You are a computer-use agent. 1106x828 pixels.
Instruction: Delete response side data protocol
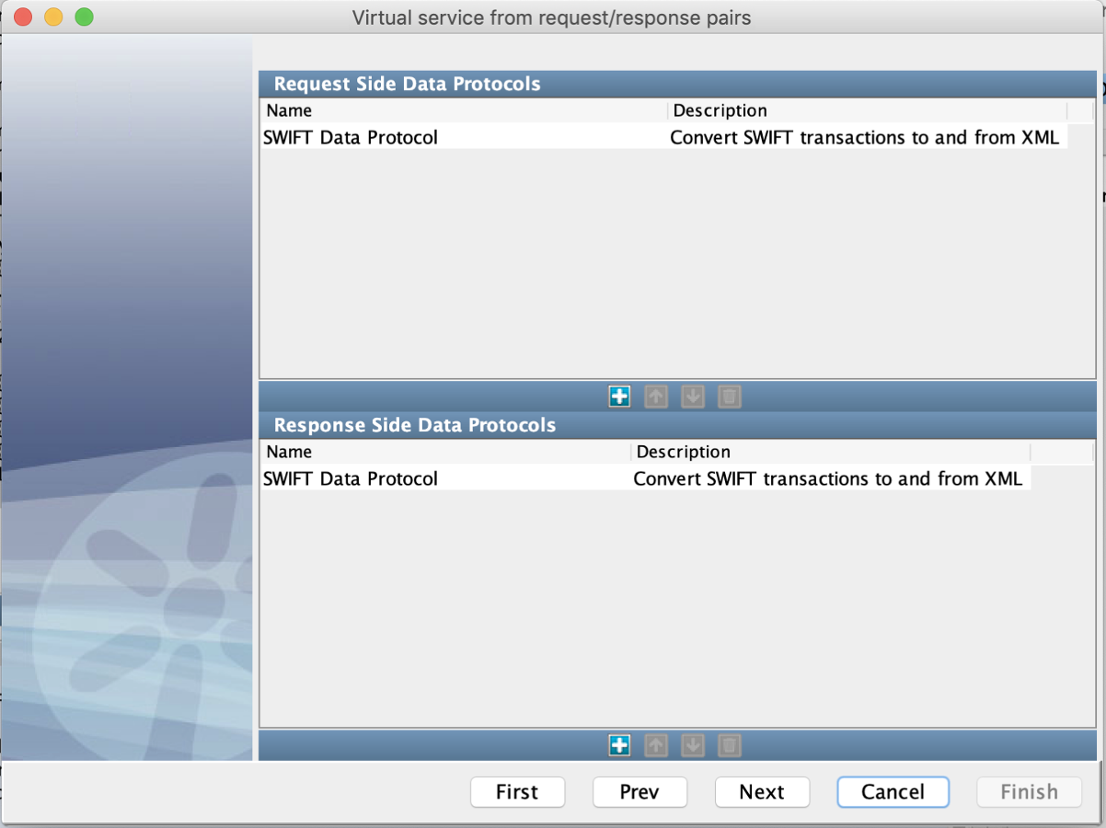click(729, 745)
